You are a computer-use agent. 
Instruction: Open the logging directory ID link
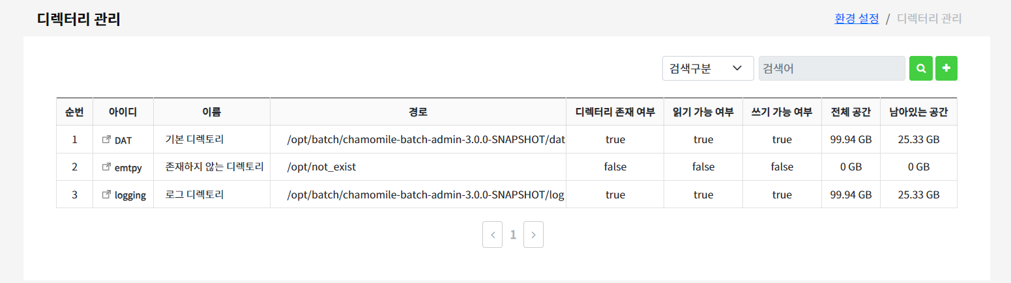130,195
